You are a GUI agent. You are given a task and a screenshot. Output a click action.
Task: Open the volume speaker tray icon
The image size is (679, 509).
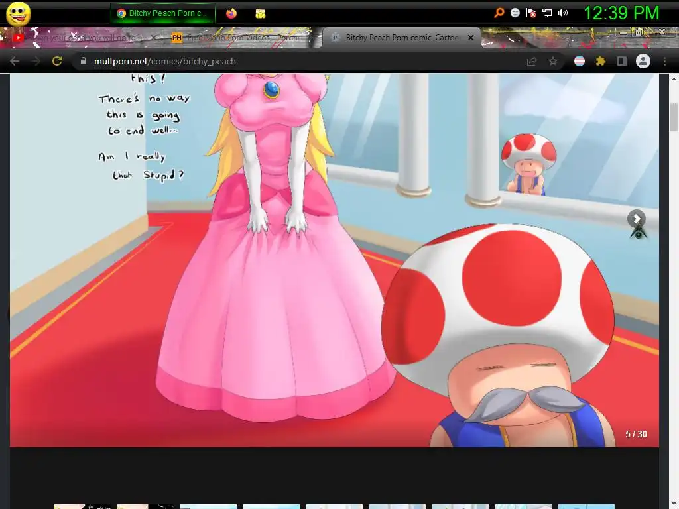click(562, 13)
